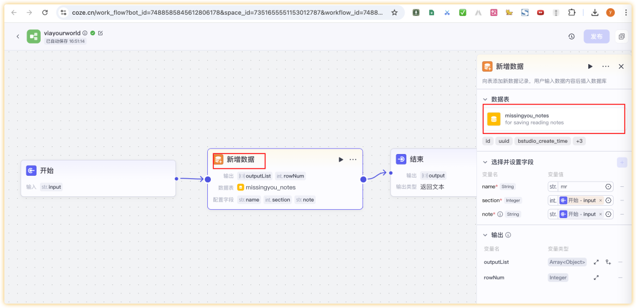Screen dimensions: 636x308
Task: Reload the coze.cn page
Action: click(45, 12)
